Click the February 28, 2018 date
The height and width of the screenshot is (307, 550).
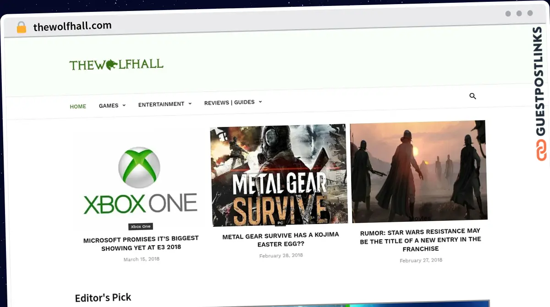click(281, 256)
